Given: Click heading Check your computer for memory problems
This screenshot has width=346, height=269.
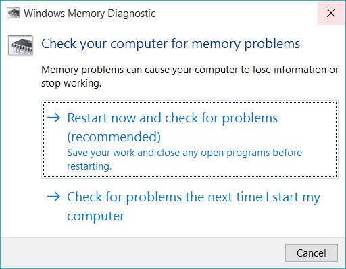Looking at the screenshot, I should click(170, 44).
